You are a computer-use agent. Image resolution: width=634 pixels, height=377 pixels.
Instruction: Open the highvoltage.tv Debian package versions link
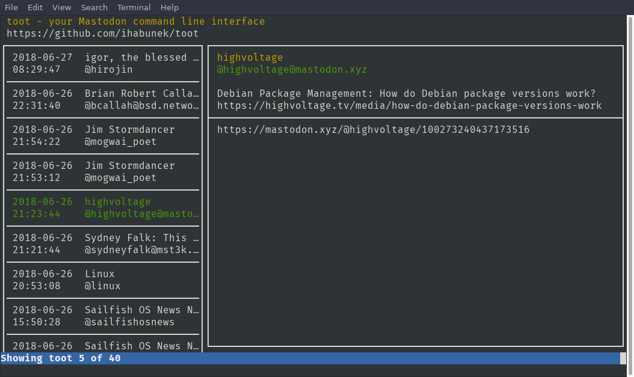pos(409,105)
